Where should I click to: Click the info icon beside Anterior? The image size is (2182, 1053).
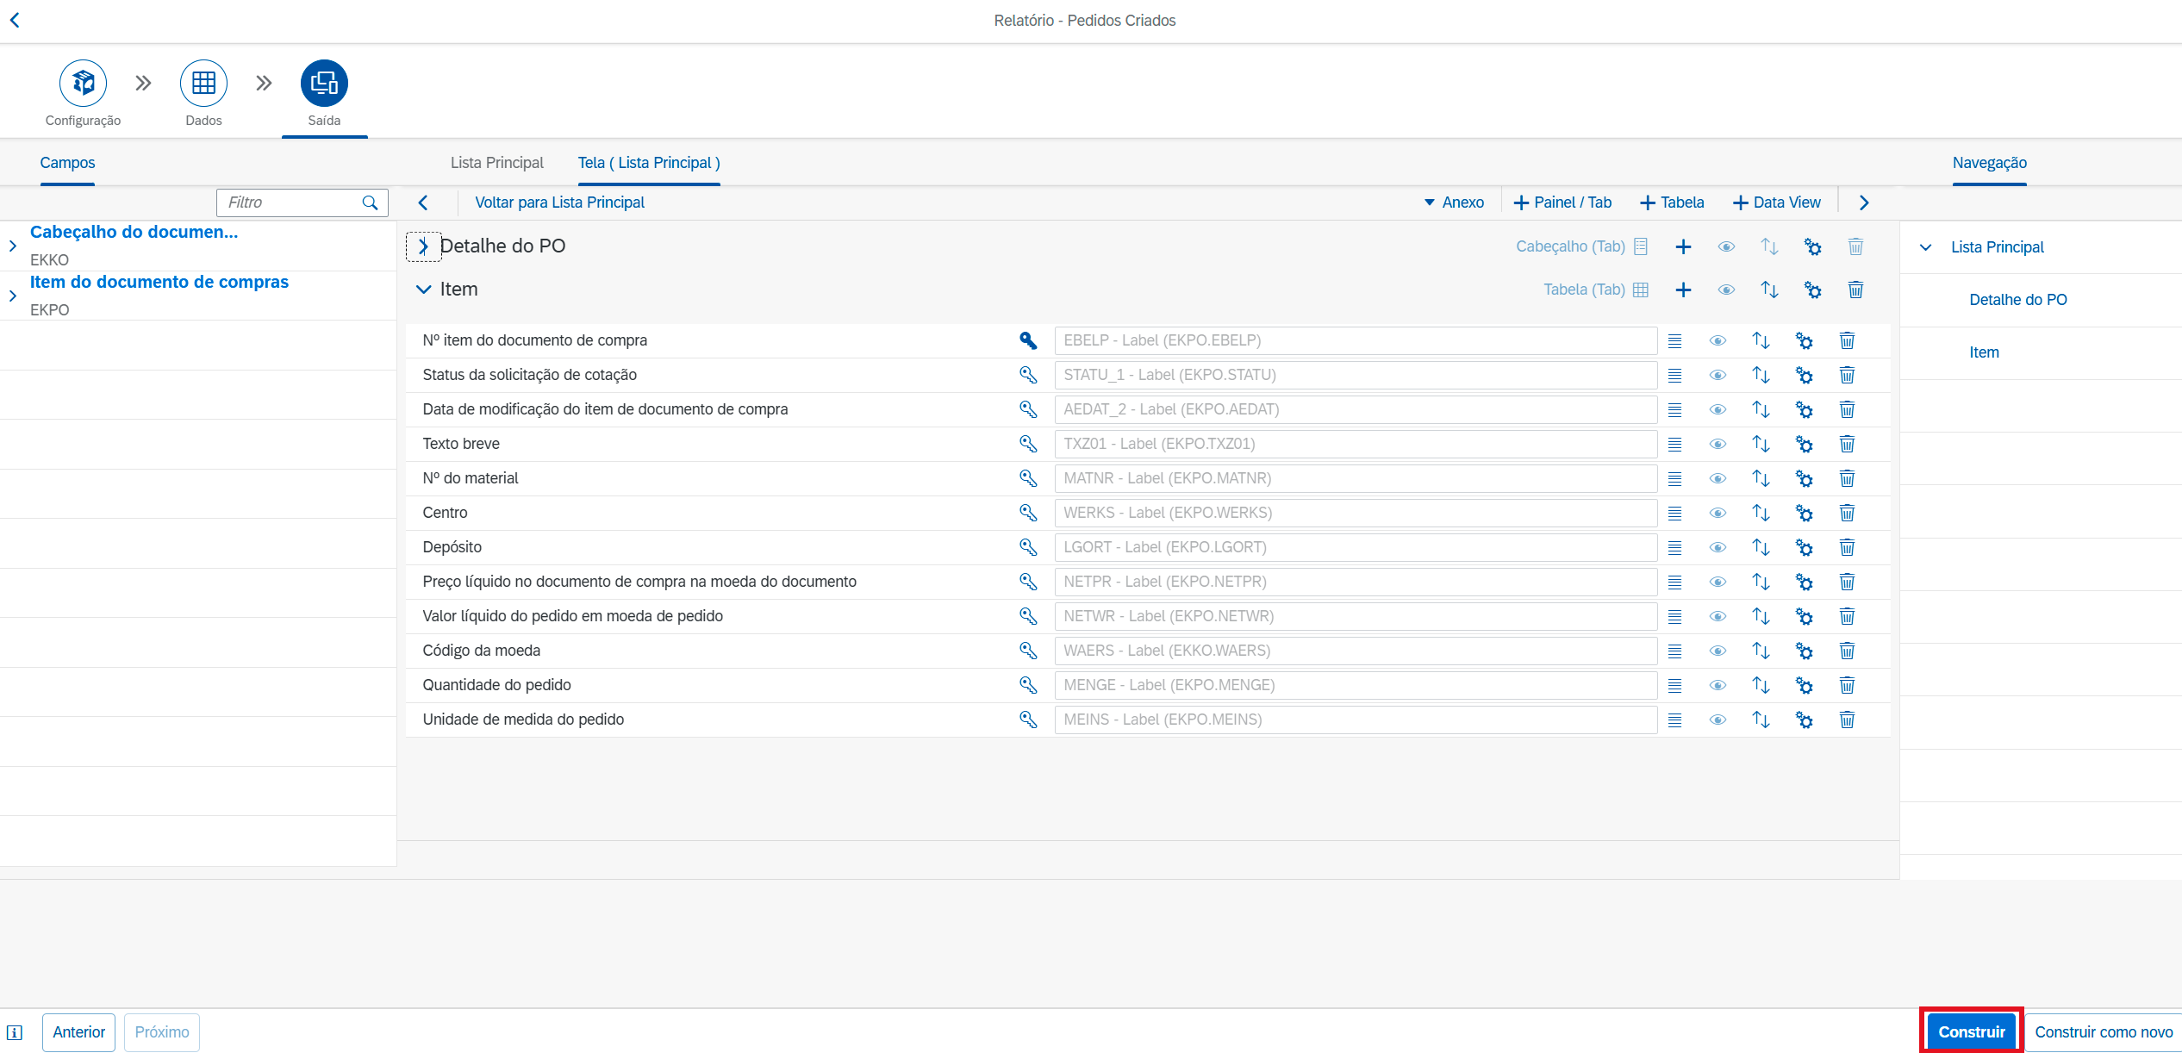tap(15, 1032)
